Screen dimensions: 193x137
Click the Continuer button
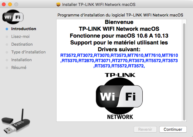point(173,129)
